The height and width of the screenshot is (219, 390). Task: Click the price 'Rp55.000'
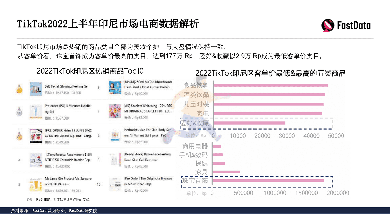[x=141, y=142]
